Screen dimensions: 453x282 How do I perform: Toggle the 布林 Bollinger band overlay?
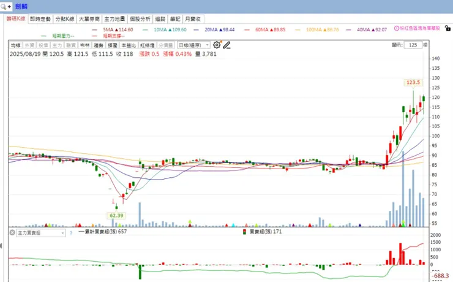[x=84, y=45]
